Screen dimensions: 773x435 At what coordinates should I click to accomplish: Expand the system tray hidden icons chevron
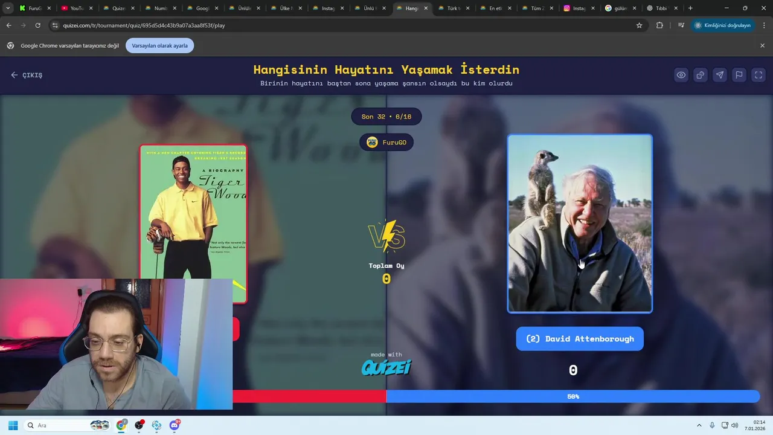pos(699,425)
